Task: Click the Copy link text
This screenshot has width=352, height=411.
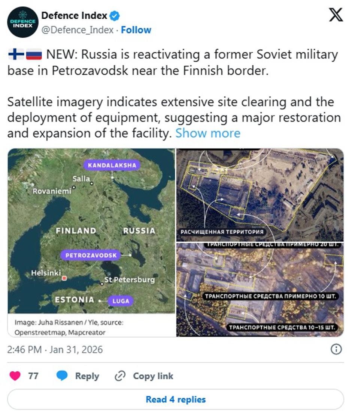Action: coord(153,376)
